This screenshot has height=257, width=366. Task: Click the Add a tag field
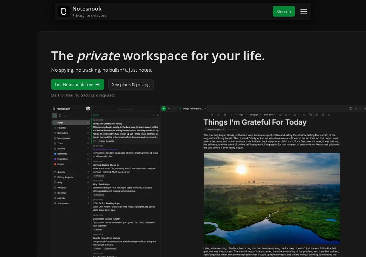click(x=232, y=129)
